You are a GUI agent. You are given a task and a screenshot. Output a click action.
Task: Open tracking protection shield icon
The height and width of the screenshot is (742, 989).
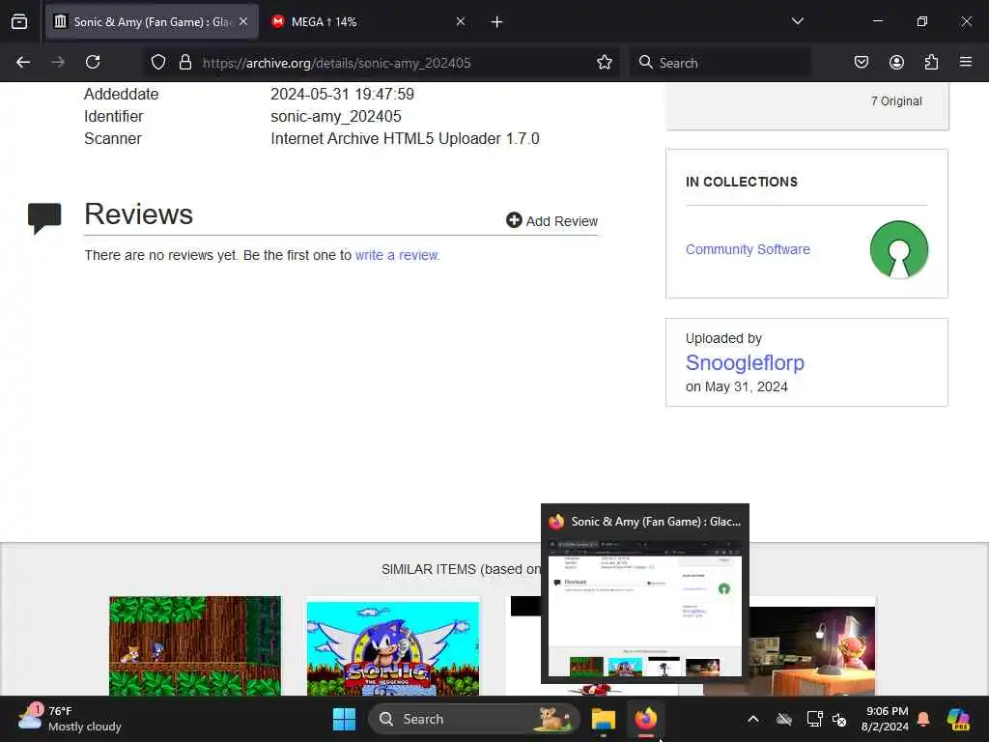[158, 63]
